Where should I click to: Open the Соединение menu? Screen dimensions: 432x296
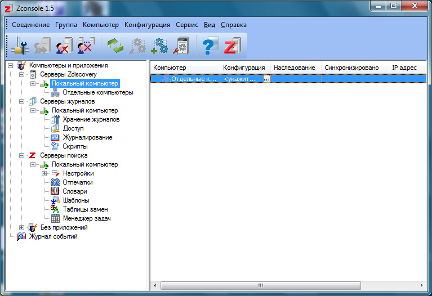[30, 25]
